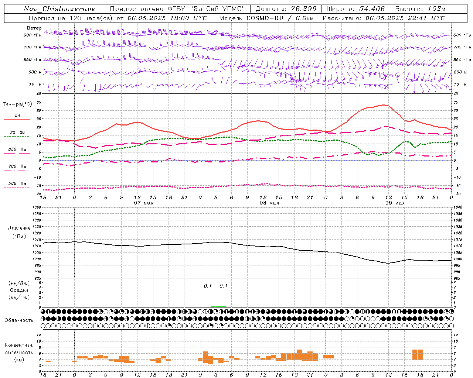Image resolution: width=473 pixels, height=378 pixels.
Task: Click the Давление panel label
Action: 19,228
